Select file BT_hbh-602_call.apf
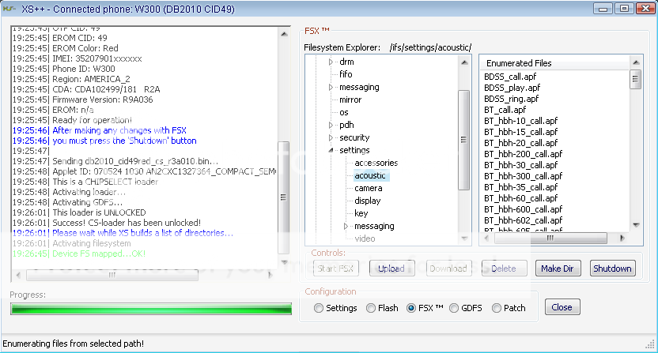The height and width of the screenshot is (353, 658). [524, 220]
